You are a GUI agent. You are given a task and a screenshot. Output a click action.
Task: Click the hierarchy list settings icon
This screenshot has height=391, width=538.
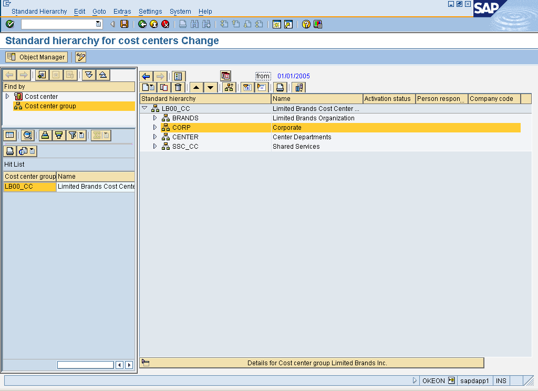coord(178,76)
